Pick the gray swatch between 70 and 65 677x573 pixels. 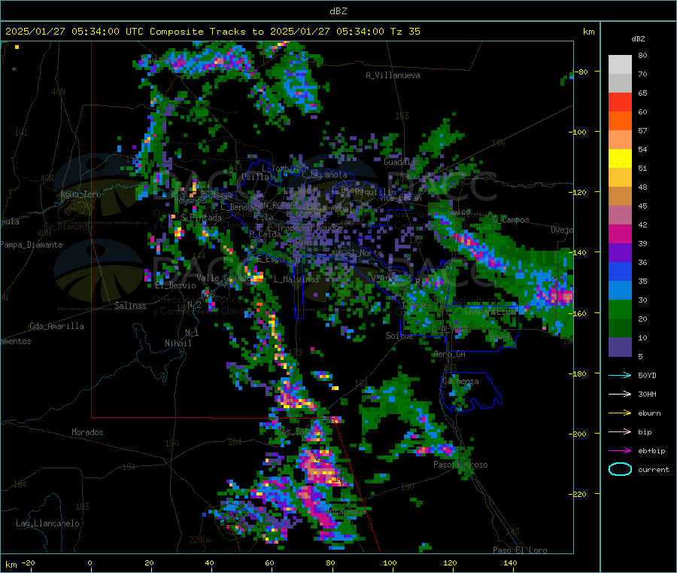pyautogui.click(x=620, y=84)
